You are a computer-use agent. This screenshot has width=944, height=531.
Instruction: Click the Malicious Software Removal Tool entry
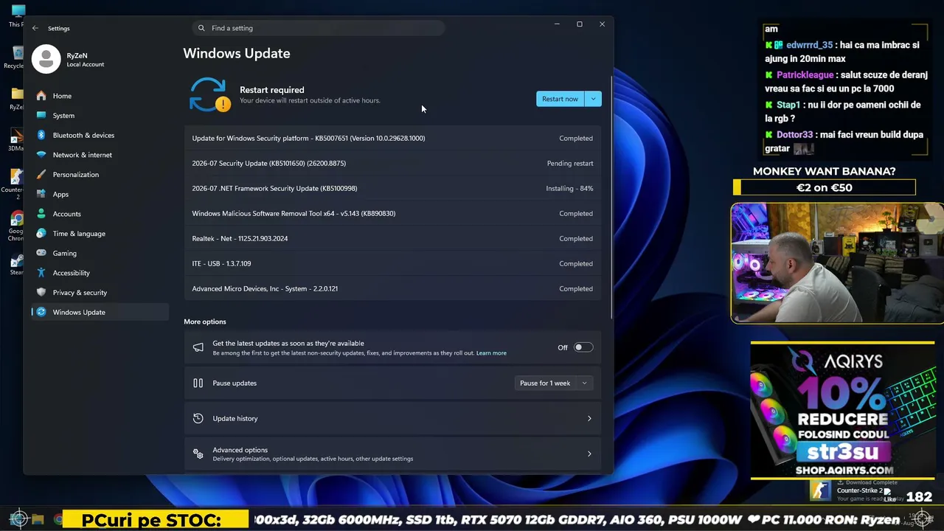coord(392,213)
